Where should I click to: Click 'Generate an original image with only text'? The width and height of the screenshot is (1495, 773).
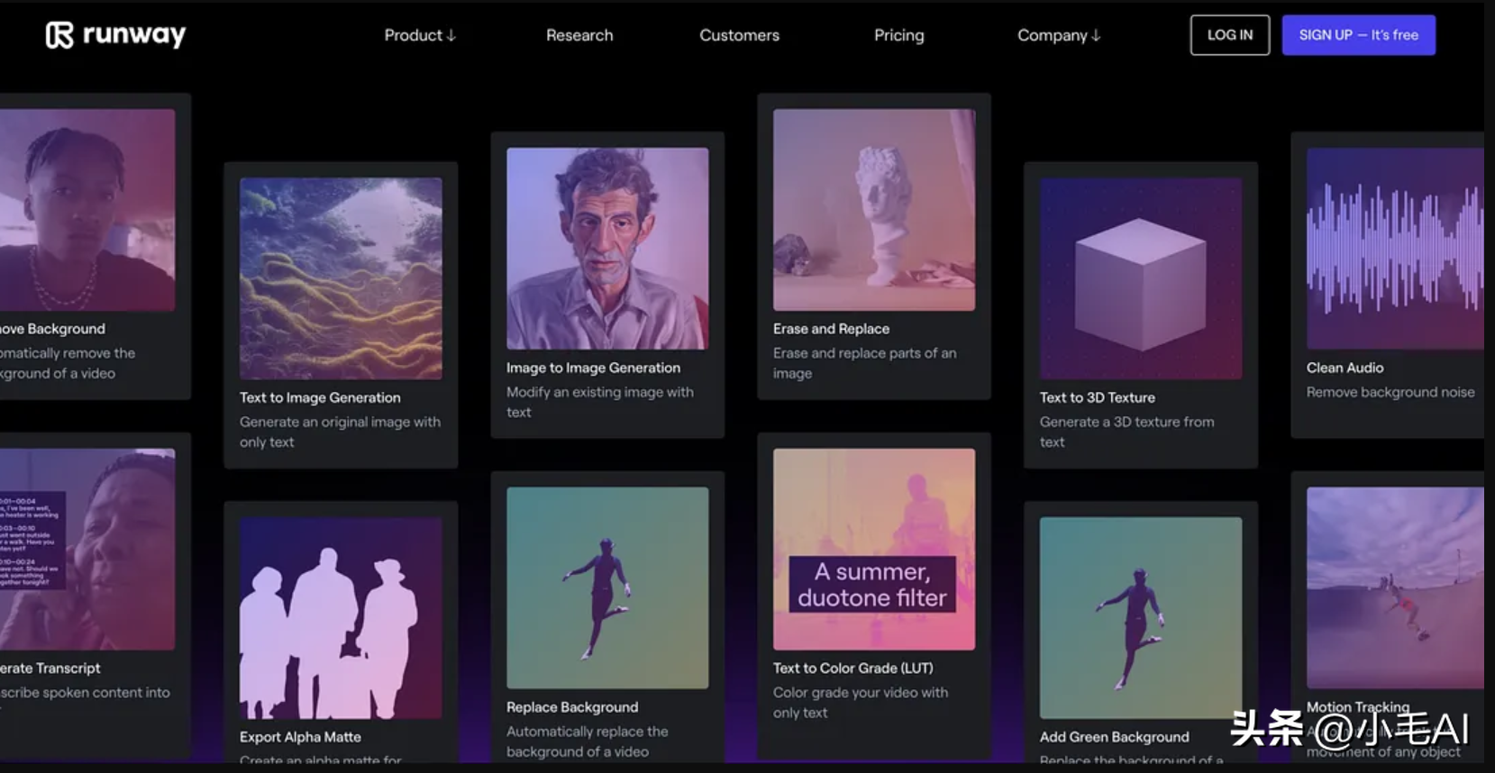pos(340,432)
